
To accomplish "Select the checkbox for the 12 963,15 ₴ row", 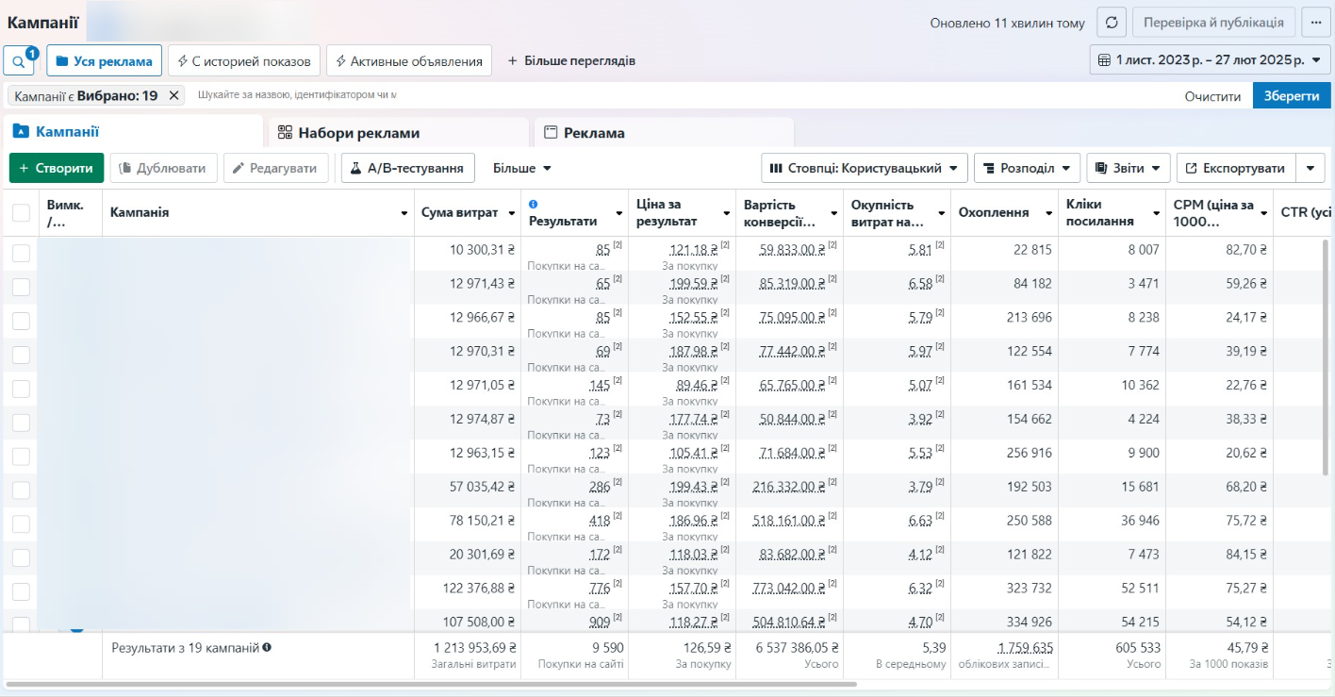I will (x=21, y=456).
